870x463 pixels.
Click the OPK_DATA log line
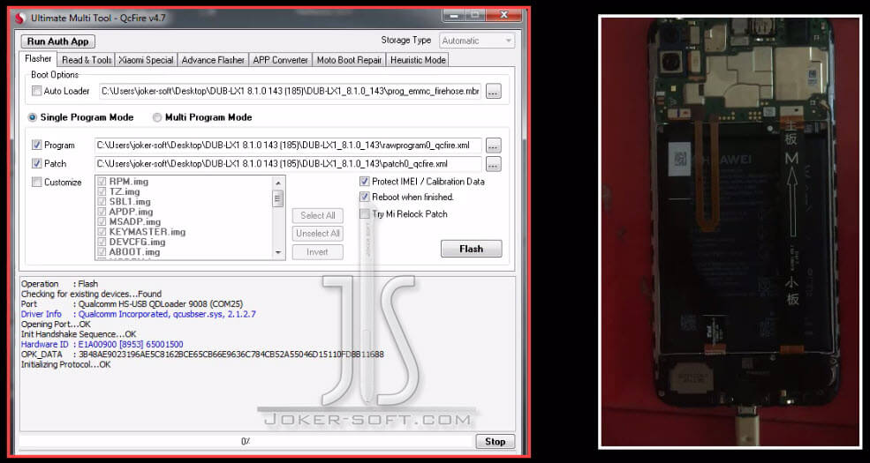click(x=202, y=355)
